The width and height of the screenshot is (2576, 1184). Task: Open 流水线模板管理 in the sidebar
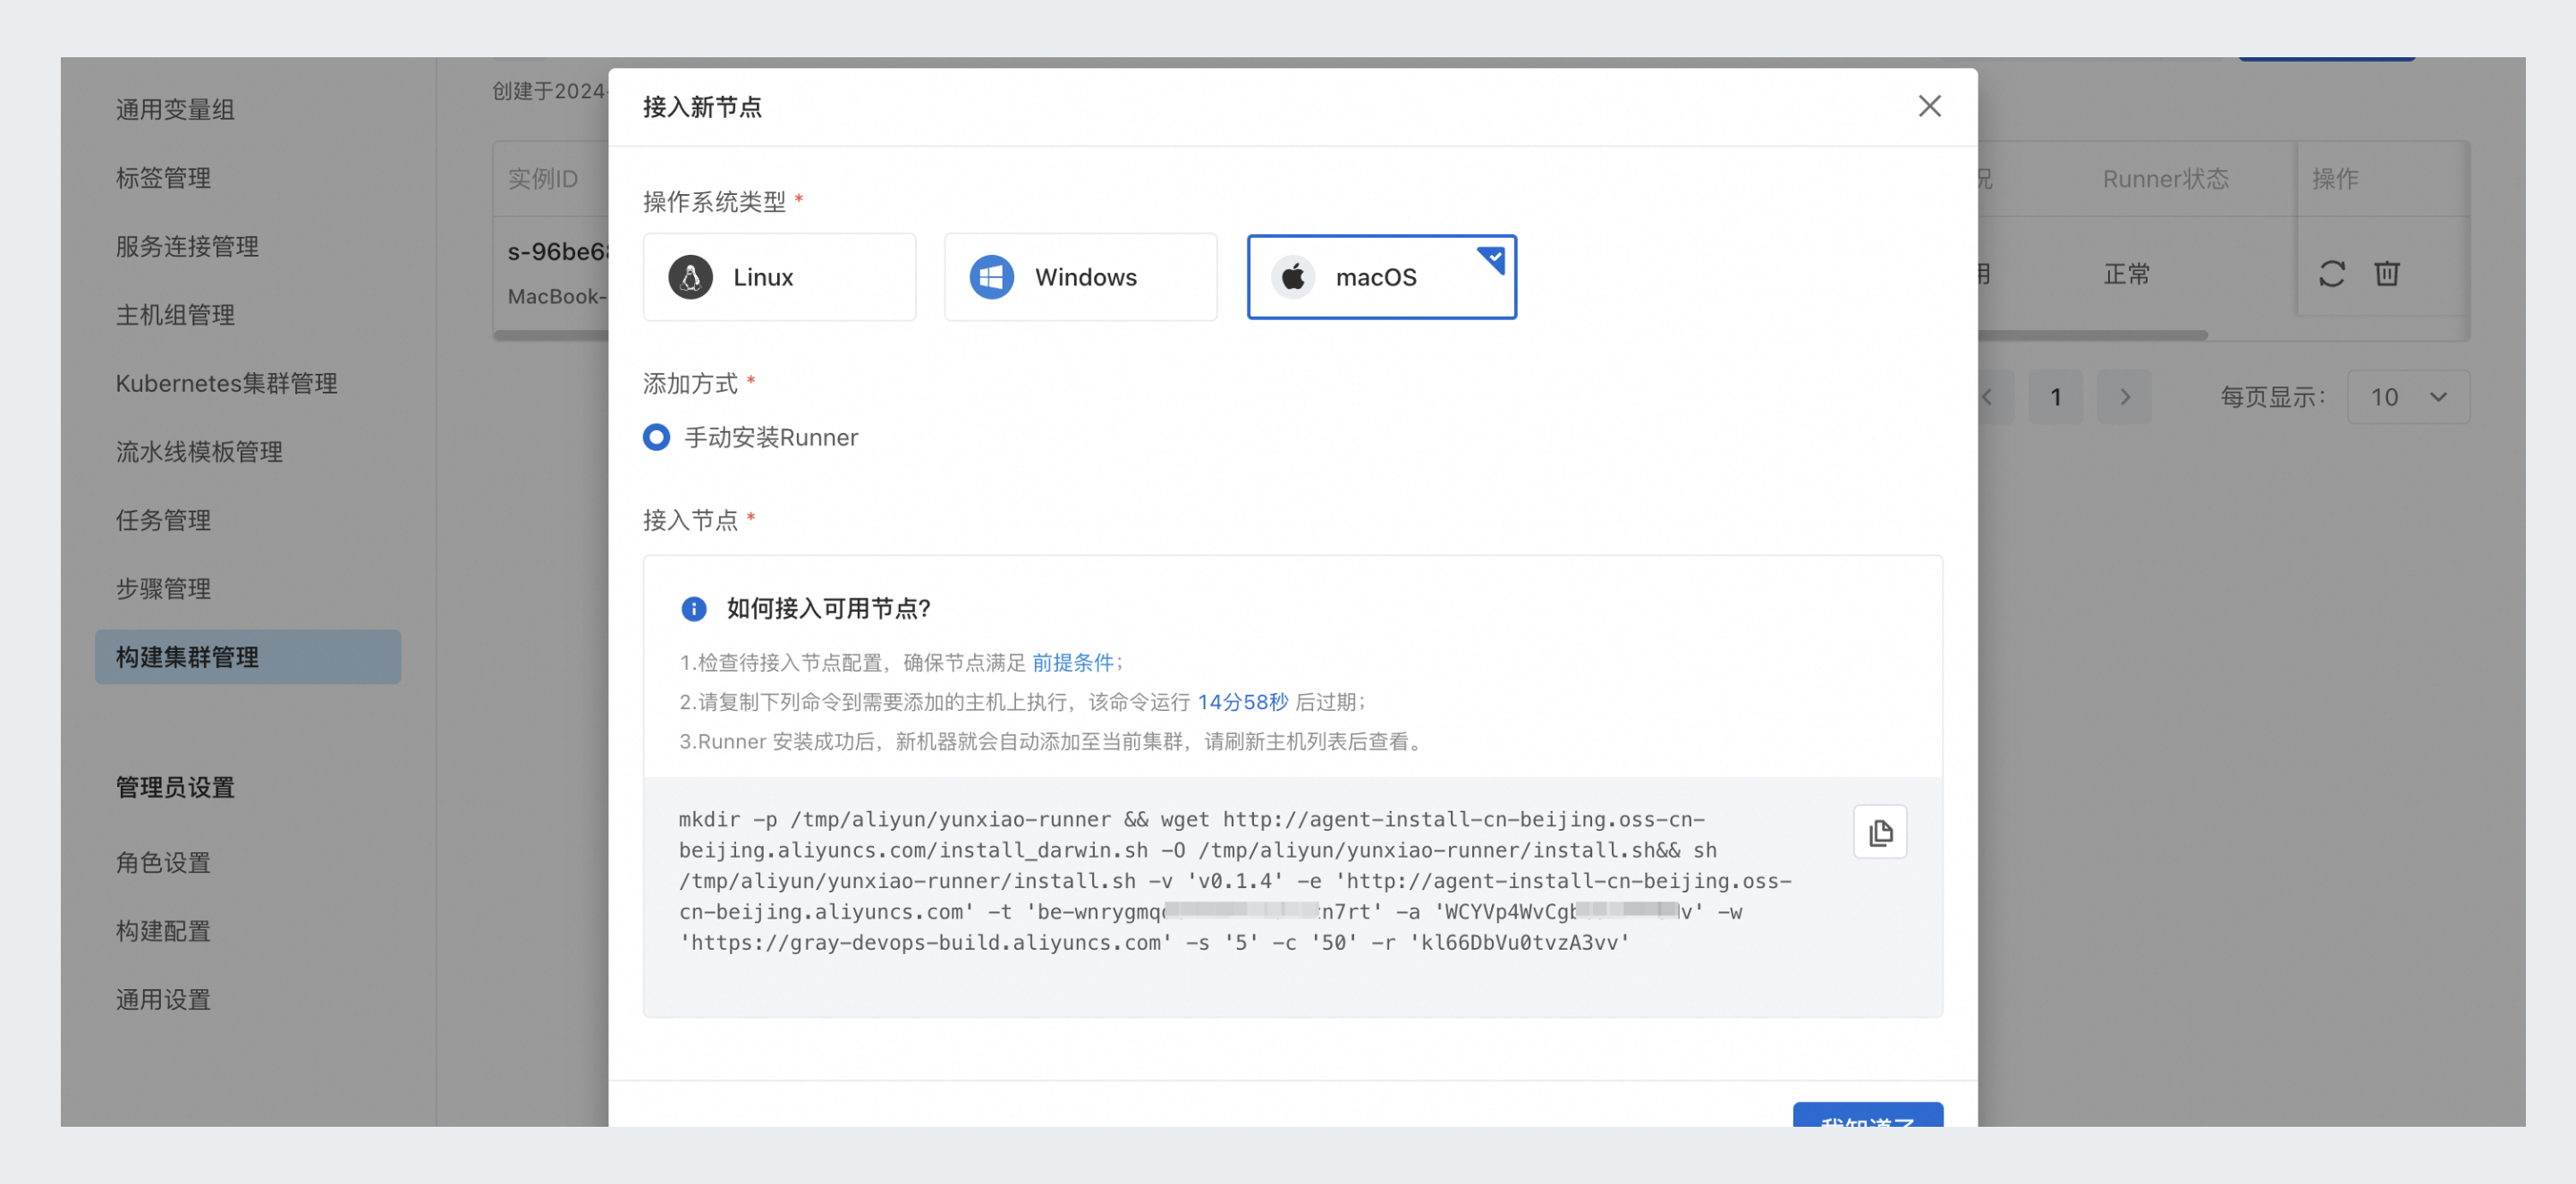[x=199, y=452]
